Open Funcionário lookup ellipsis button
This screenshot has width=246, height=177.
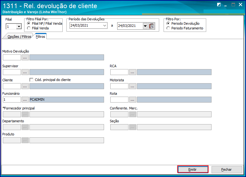pos(25,100)
